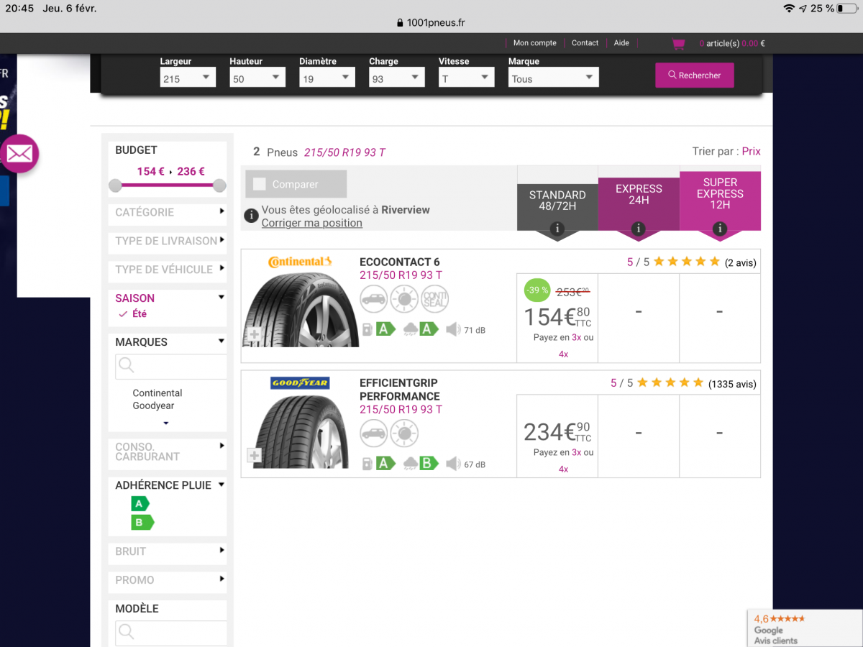
Task: Click the ContiSeal icon on EcoContact 6
Action: click(x=434, y=298)
